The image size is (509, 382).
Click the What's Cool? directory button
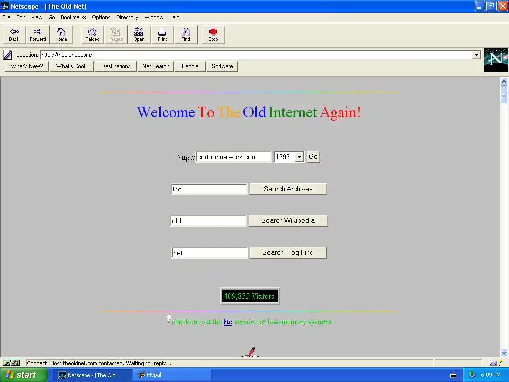coord(72,66)
